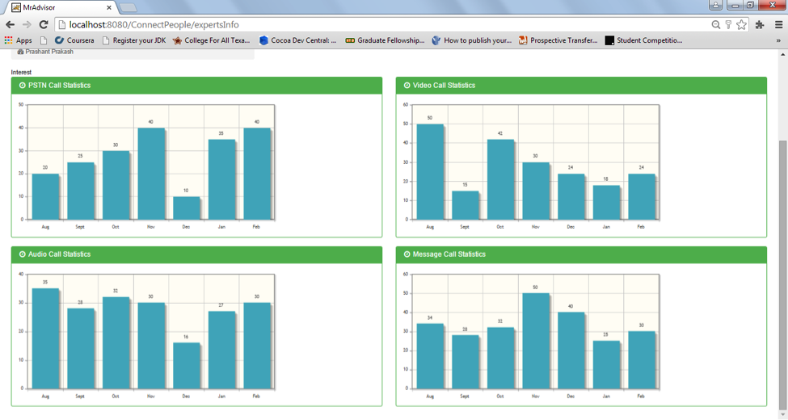Image resolution: width=788 pixels, height=420 pixels.
Task: Open the Register your JDK bookmark
Action: [x=133, y=40]
